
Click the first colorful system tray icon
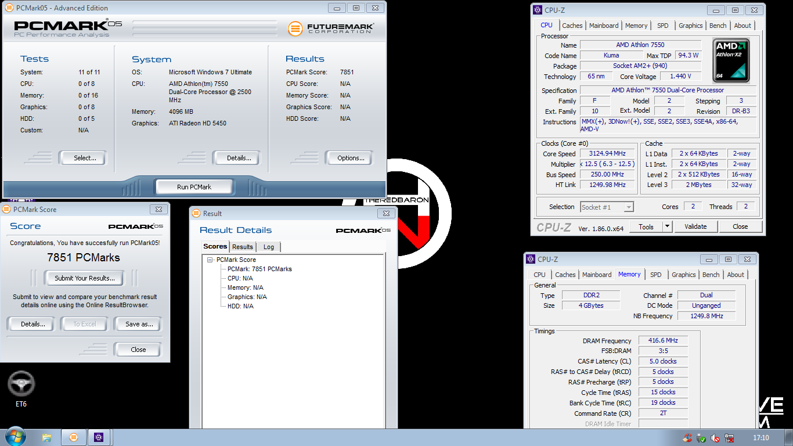[688, 438]
